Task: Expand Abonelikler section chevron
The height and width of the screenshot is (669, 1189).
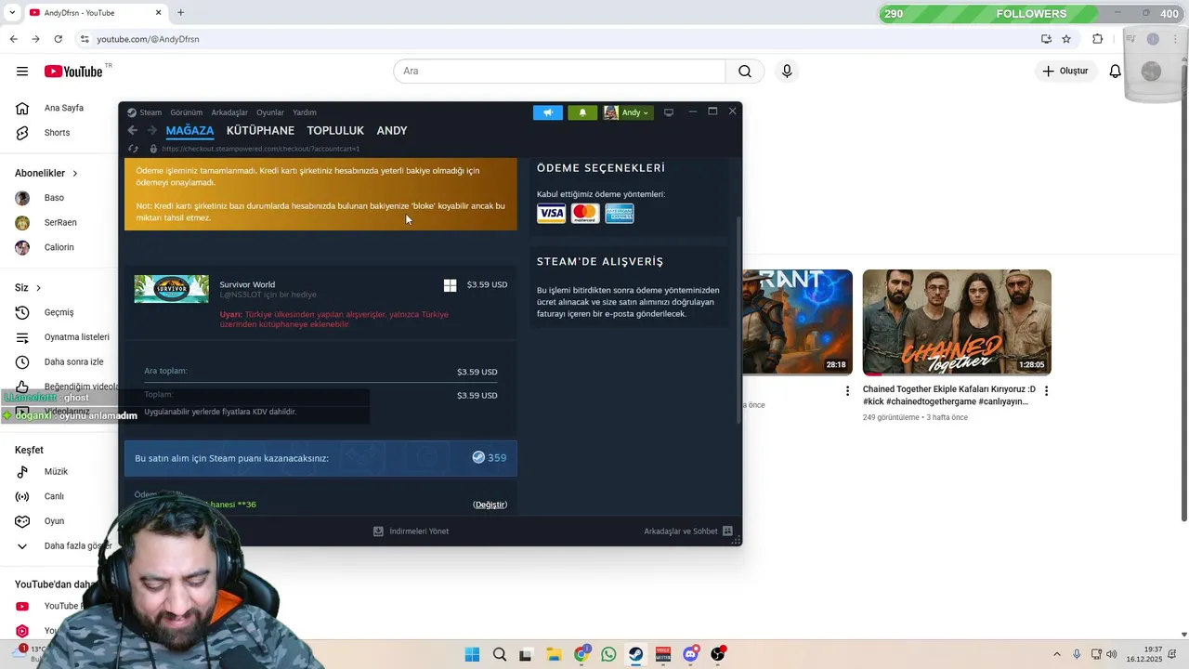Action: click(x=75, y=174)
